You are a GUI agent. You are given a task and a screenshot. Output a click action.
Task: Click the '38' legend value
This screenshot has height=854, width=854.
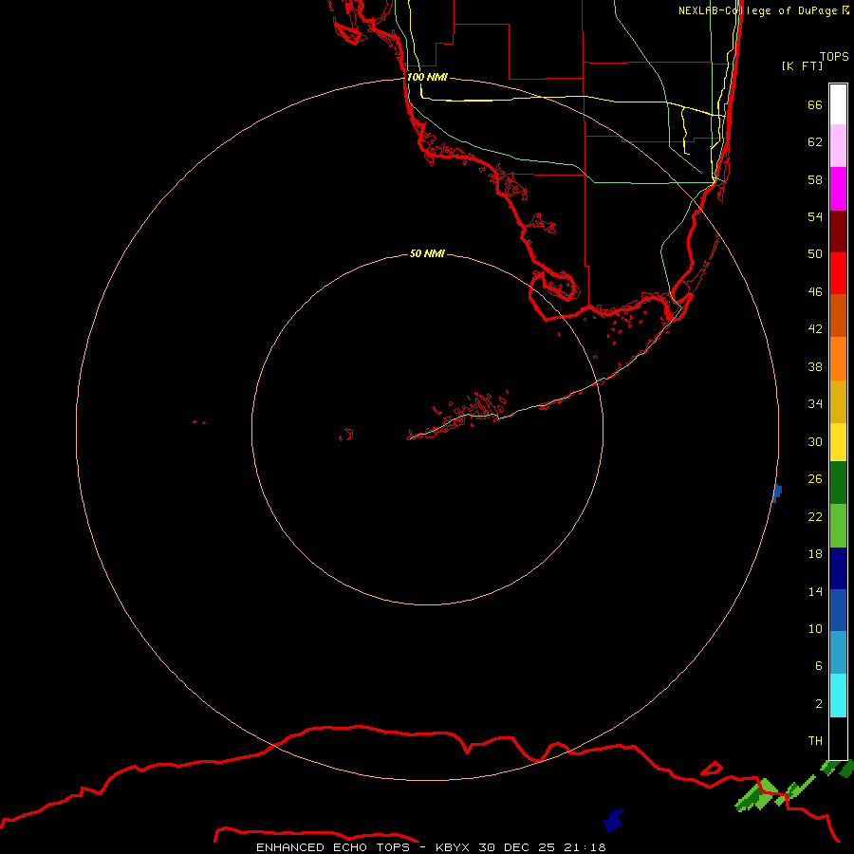pos(815,366)
